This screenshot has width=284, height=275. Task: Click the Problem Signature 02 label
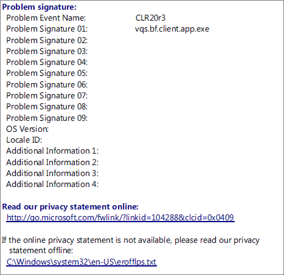(47, 41)
